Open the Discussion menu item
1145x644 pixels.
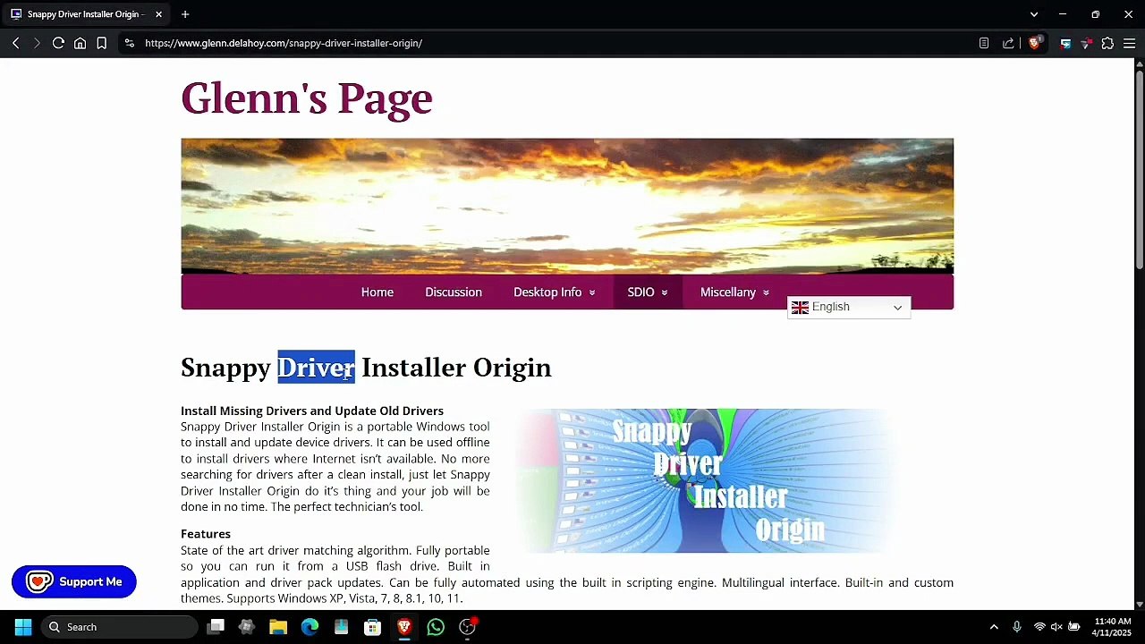click(x=454, y=292)
